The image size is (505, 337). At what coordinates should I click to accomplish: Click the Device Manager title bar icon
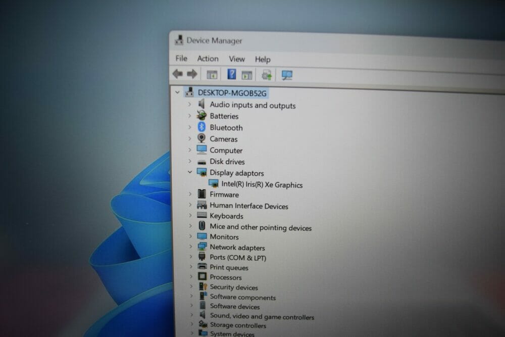(179, 40)
